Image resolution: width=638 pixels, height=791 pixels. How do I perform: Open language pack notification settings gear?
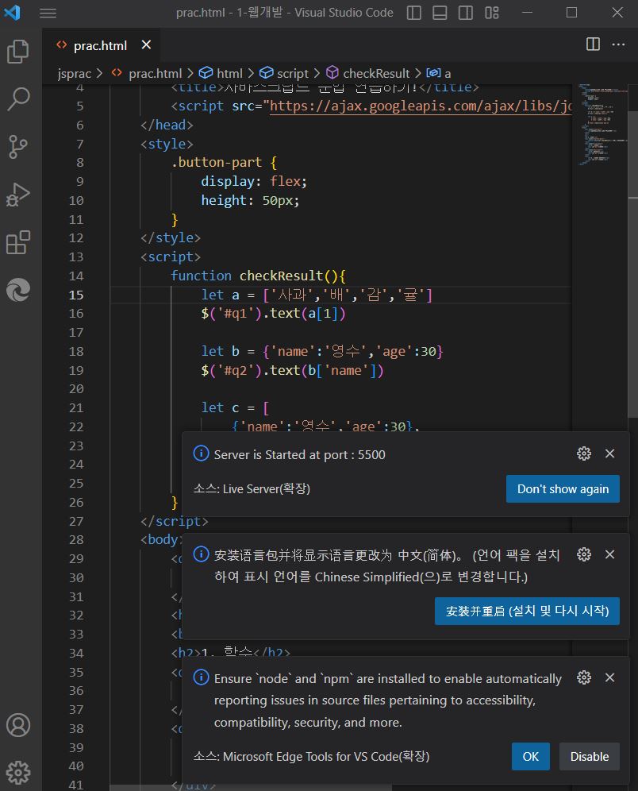click(x=583, y=554)
